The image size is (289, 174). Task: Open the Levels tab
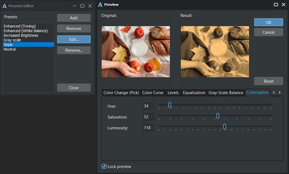point(173,92)
